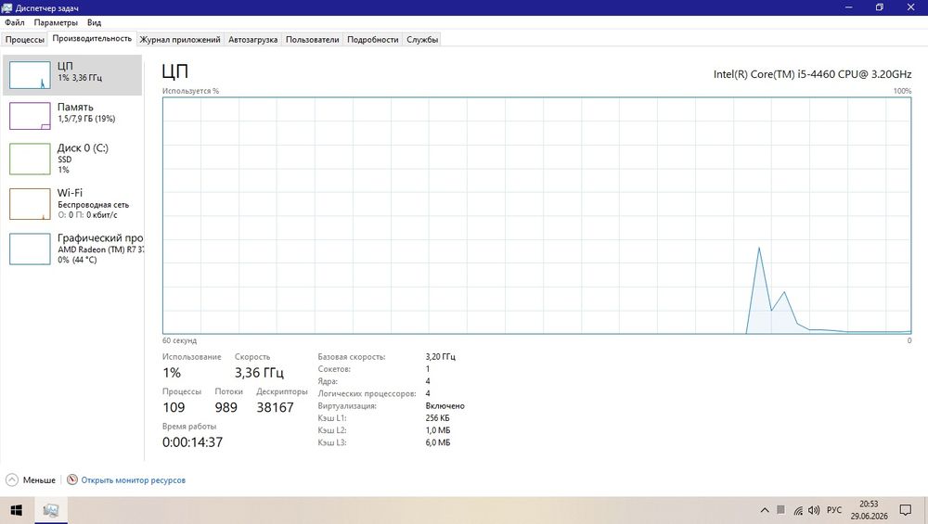Click the uptime 0:00:14:37 value

click(192, 442)
